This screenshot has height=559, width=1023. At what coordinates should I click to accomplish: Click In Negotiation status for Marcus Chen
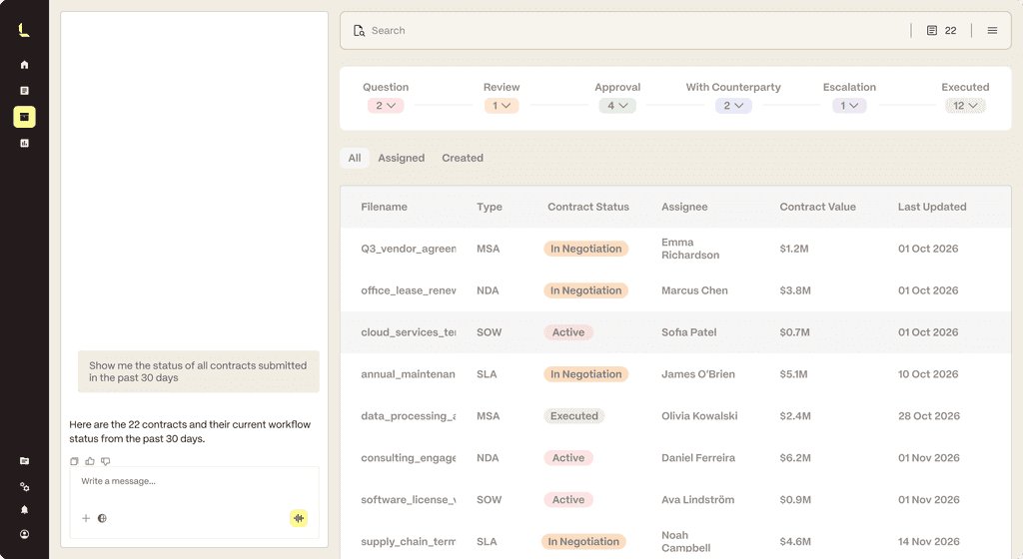[x=585, y=290]
